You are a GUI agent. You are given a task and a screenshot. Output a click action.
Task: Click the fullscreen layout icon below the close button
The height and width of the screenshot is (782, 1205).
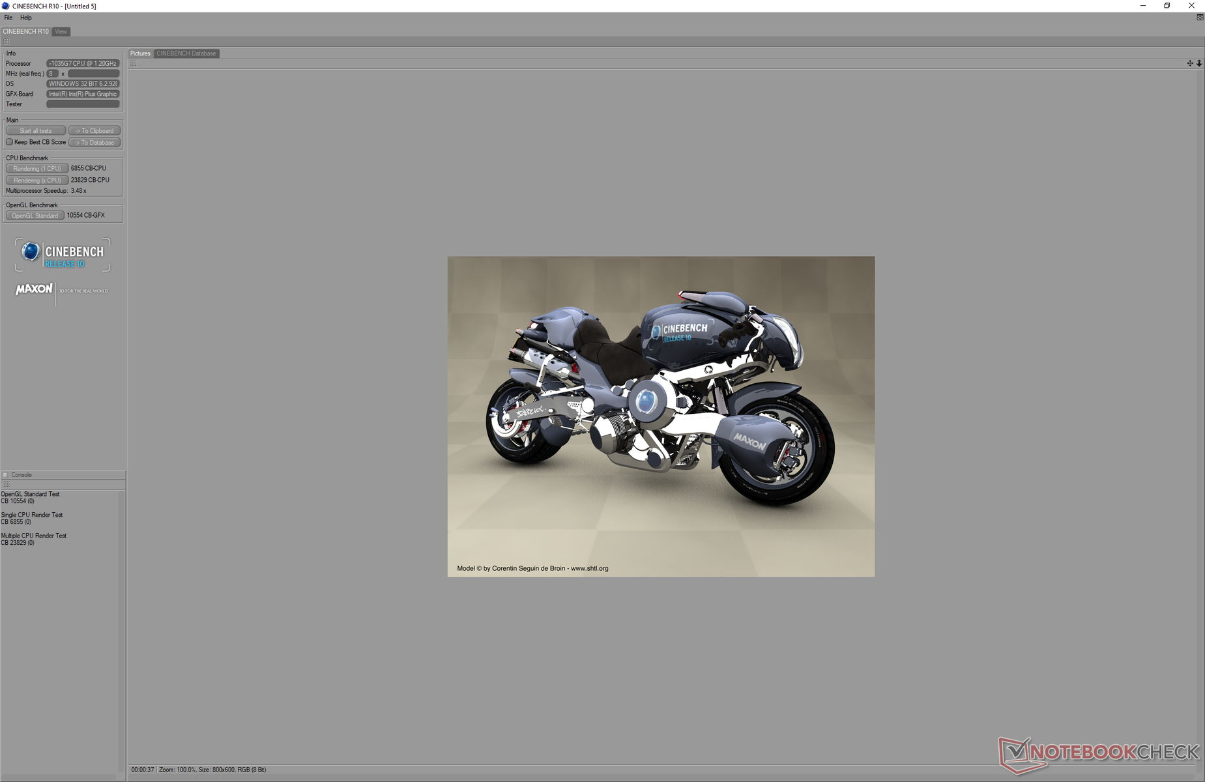click(x=1200, y=18)
